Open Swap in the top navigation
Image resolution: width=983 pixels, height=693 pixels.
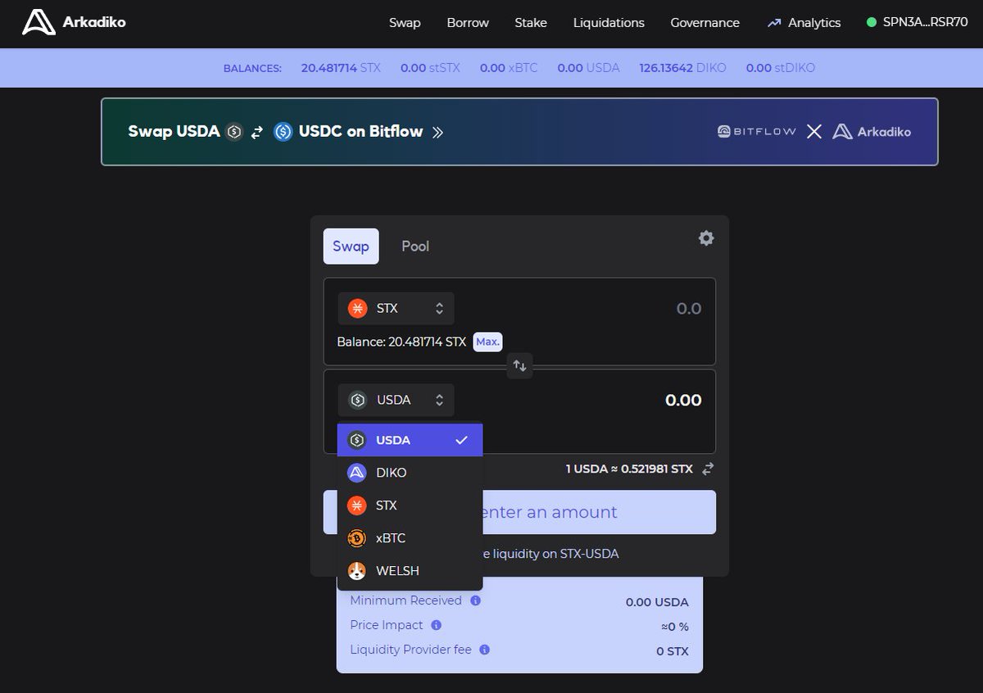coord(405,23)
